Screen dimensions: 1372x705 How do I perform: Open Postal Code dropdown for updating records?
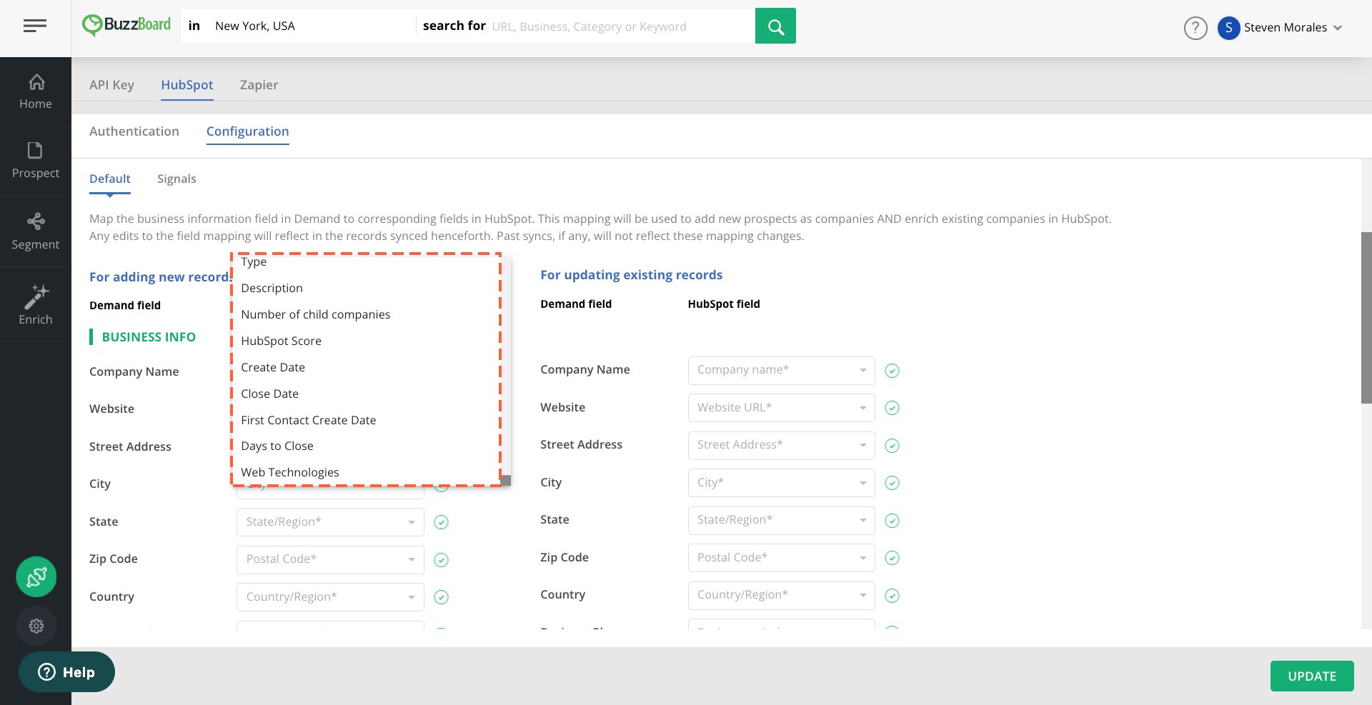coord(781,558)
